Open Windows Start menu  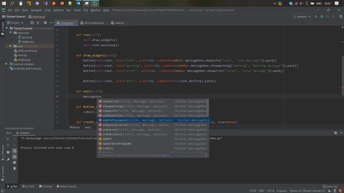point(4,3)
